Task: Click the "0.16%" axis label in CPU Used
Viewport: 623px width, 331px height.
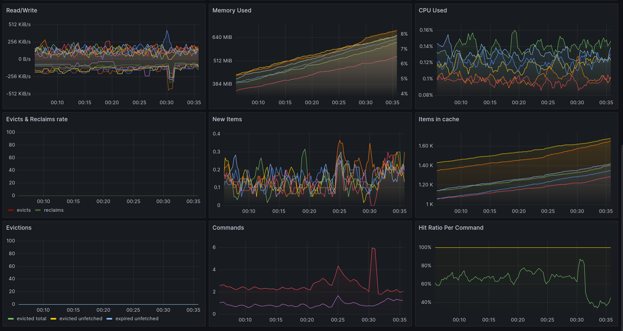Action: (x=426, y=30)
